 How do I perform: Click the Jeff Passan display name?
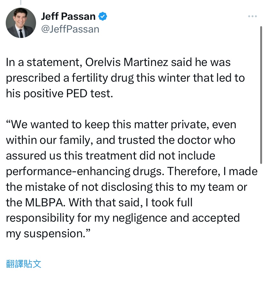[68, 16]
